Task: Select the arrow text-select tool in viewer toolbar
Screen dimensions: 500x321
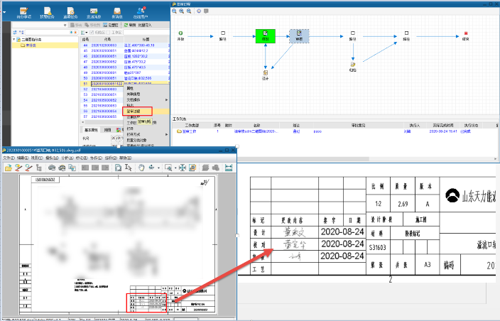Action: (129, 168)
